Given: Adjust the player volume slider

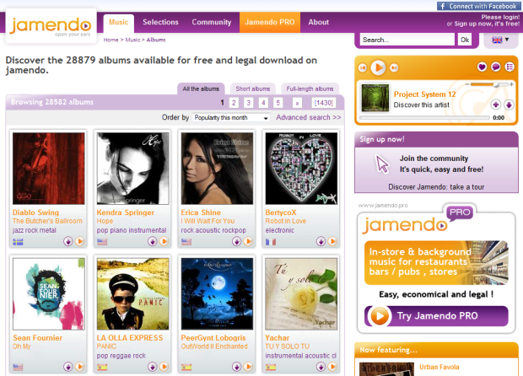Looking at the screenshot, I should coord(489,84).
